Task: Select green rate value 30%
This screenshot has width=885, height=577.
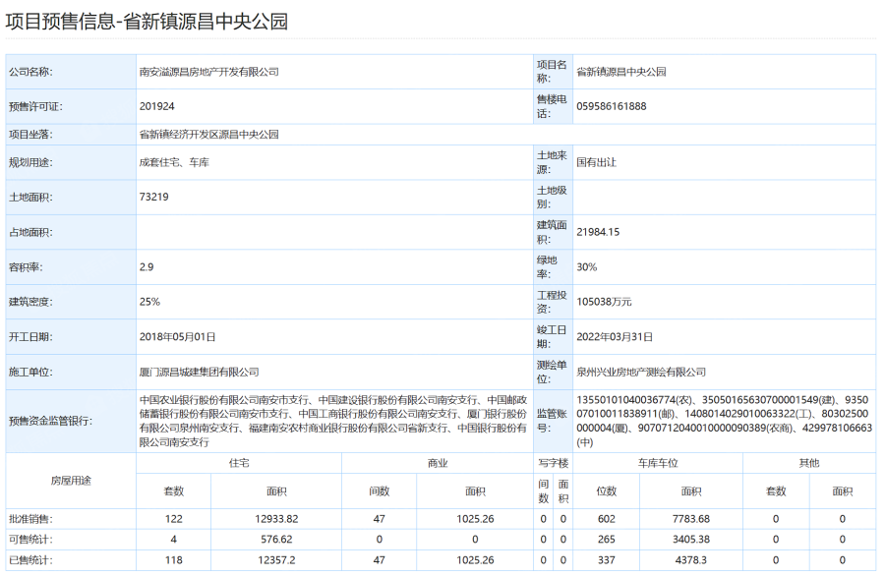Action: click(586, 266)
